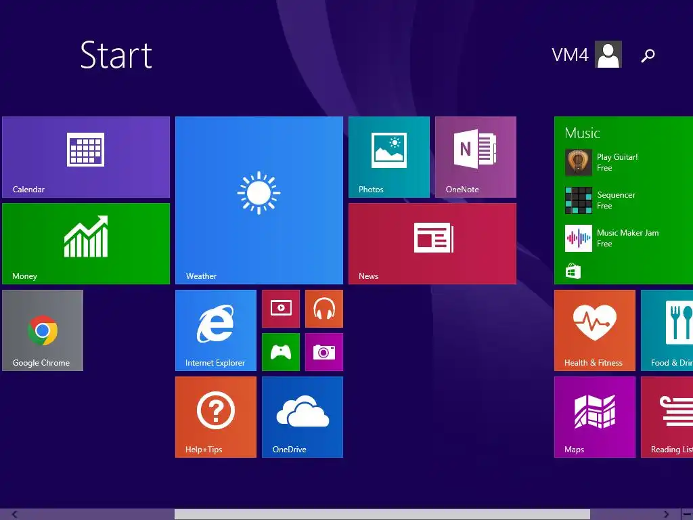Click the scrollbar left arrow

click(x=14, y=515)
